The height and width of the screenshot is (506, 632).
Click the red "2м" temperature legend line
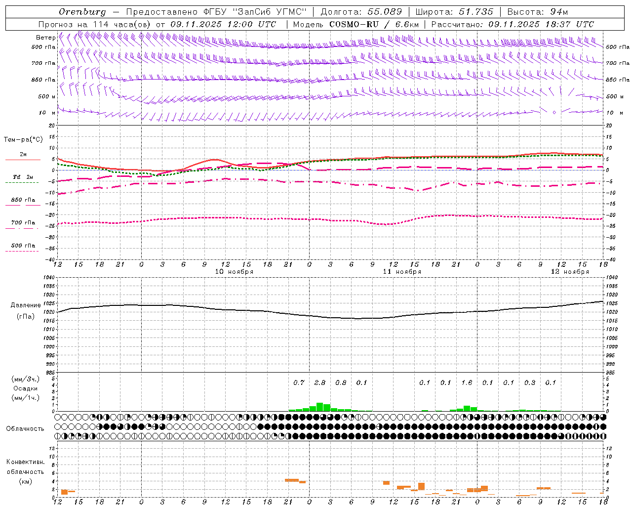pyautogui.click(x=23, y=160)
